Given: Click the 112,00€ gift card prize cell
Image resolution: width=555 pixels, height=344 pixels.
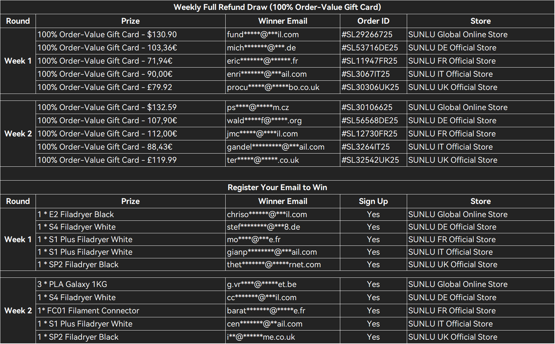Looking at the screenshot, I should (x=107, y=134).
